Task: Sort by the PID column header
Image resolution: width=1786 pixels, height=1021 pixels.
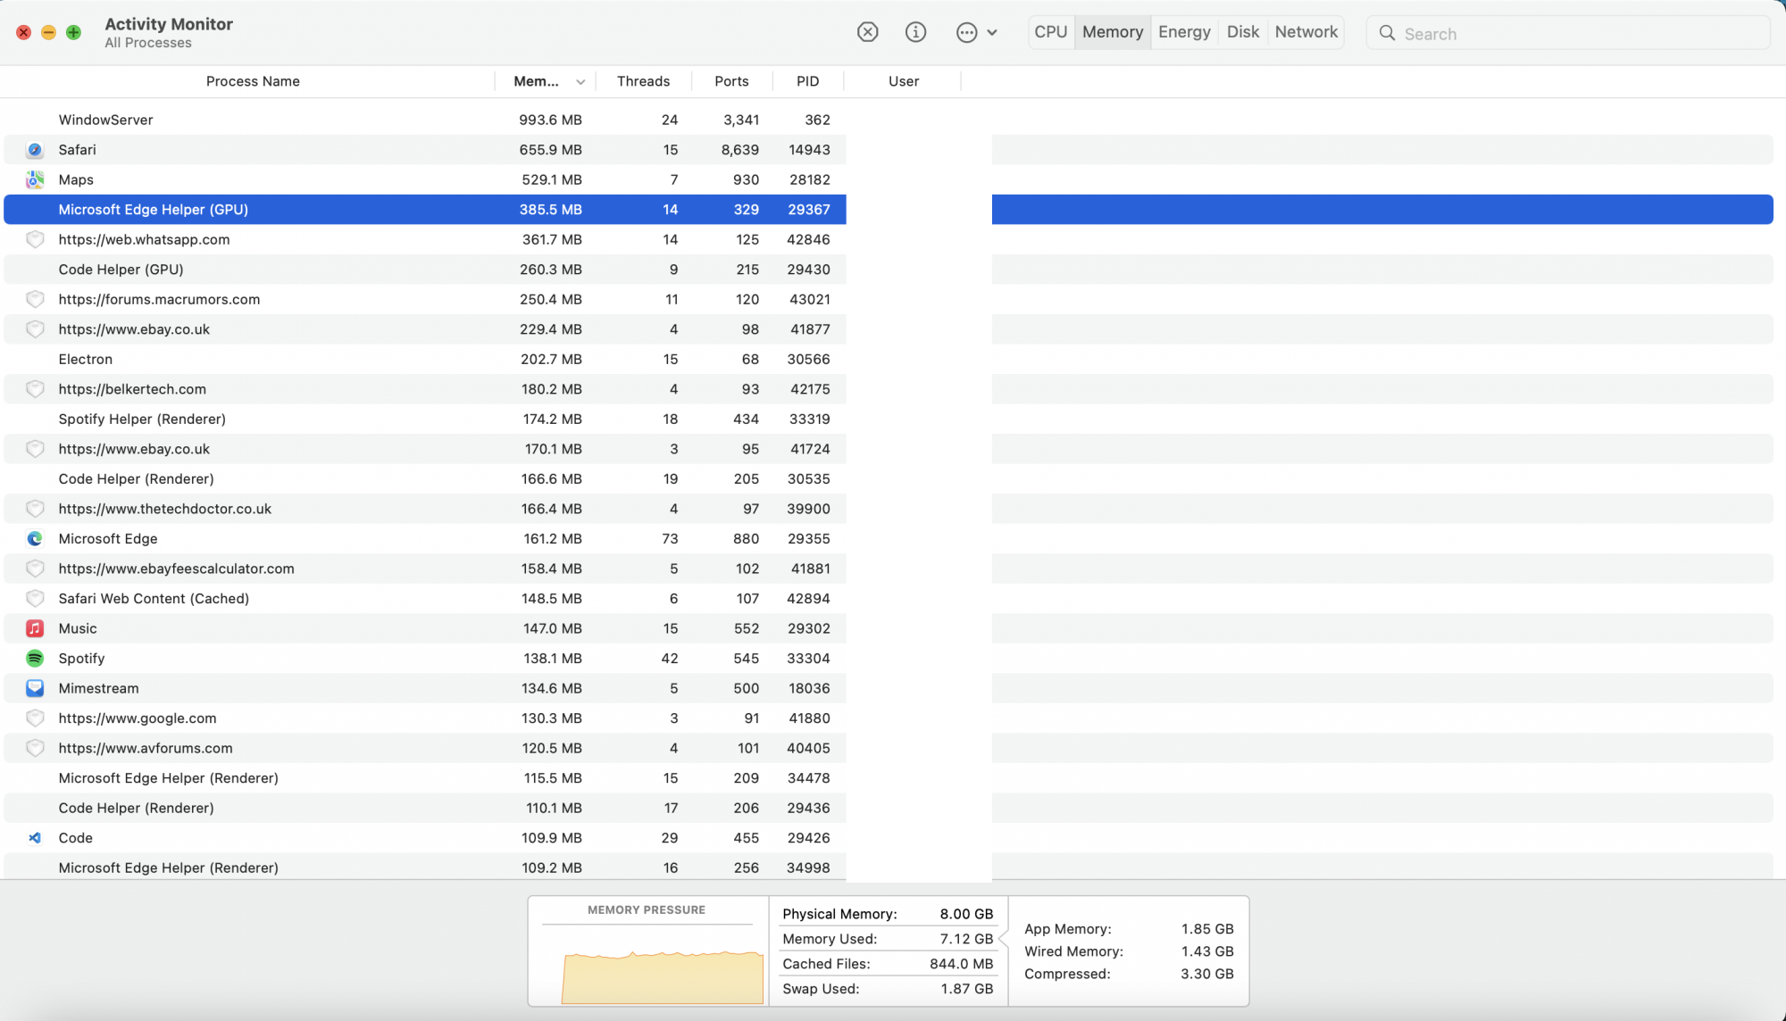Action: 807,81
